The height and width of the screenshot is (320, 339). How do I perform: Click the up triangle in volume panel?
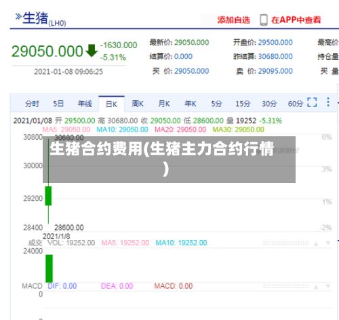coord(316,243)
